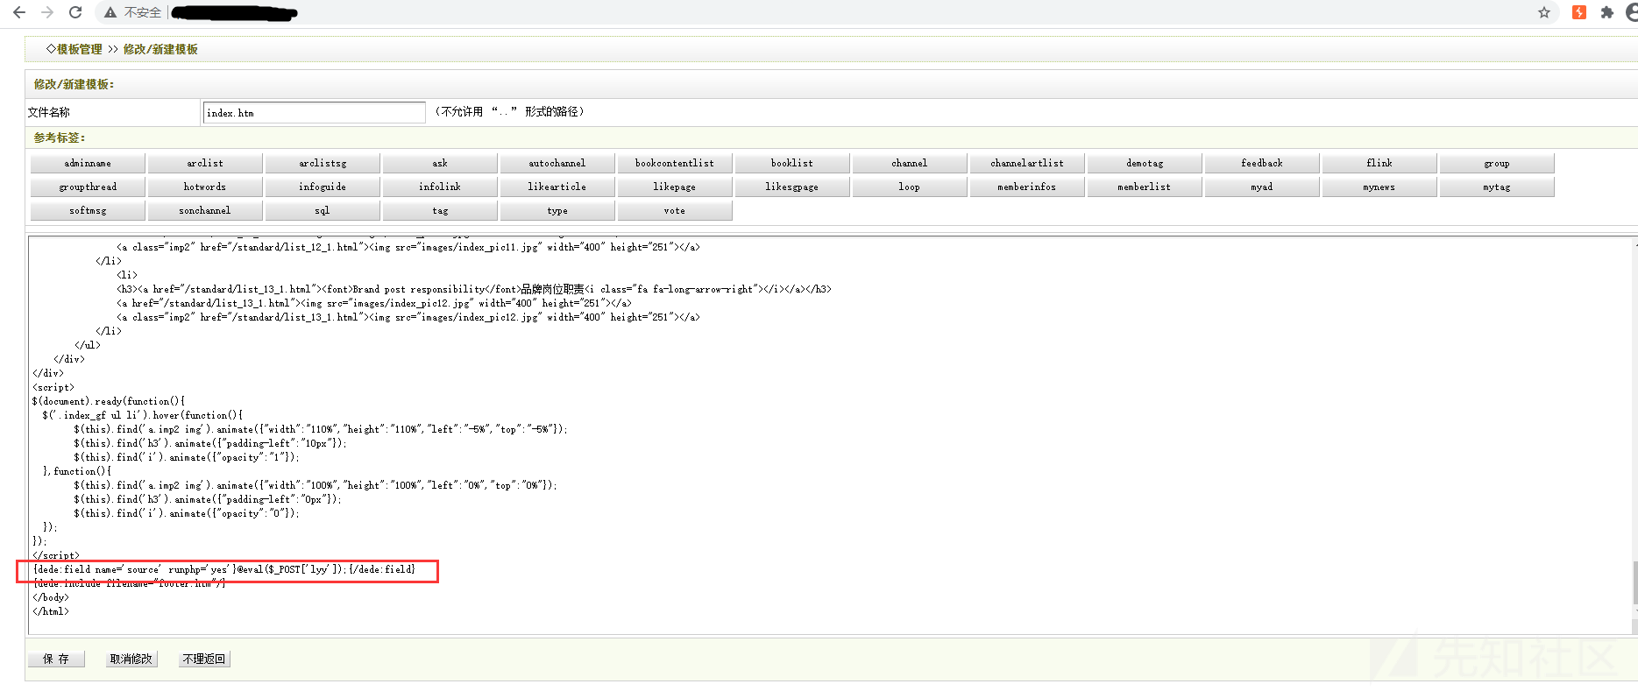Insert the softmsg tag

click(x=88, y=210)
